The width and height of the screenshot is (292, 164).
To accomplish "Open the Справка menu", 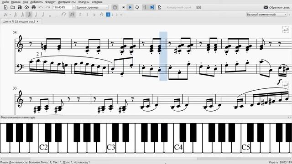I will [x=97, y=2].
